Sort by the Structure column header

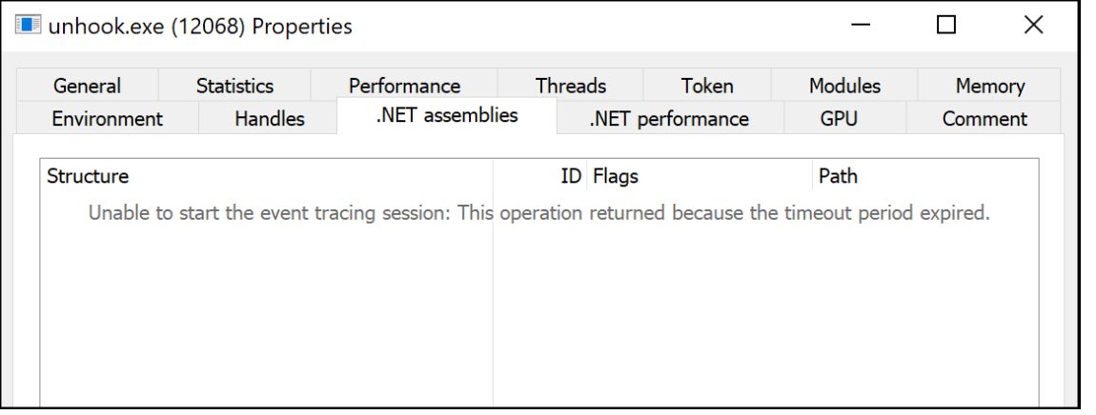pyautogui.click(x=267, y=175)
